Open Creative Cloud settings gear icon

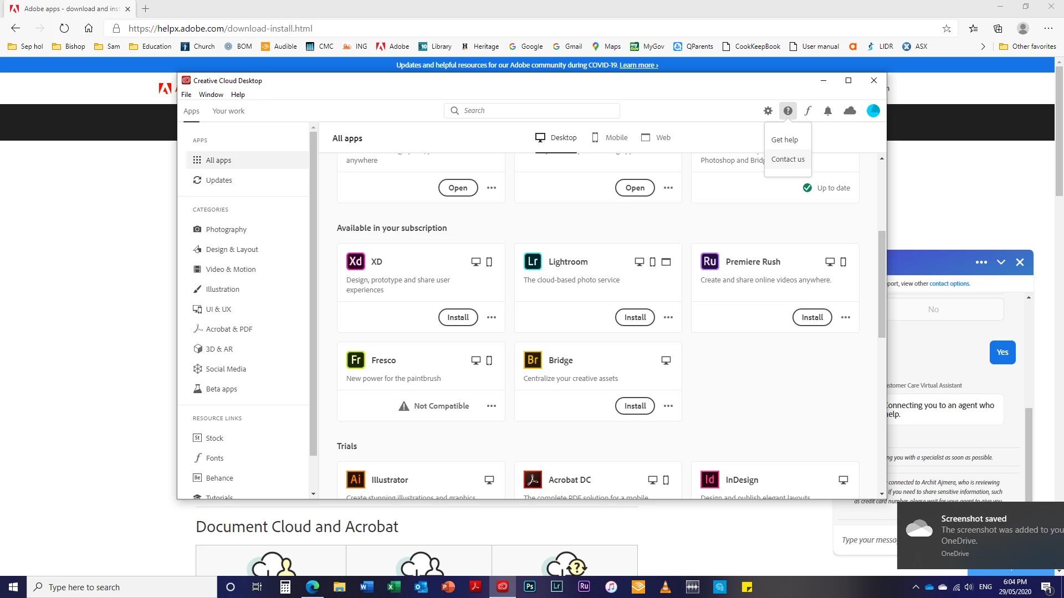(768, 111)
